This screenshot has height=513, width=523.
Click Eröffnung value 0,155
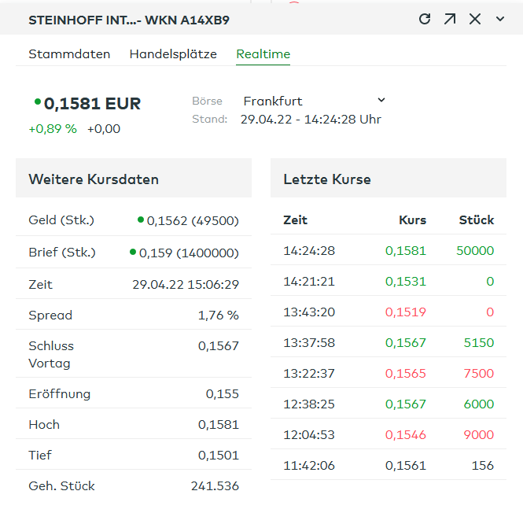pyautogui.click(x=223, y=394)
